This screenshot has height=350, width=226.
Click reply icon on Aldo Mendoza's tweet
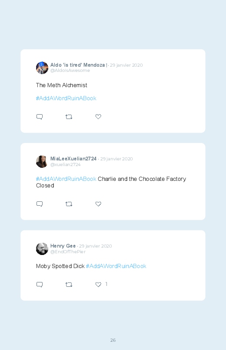point(40,117)
